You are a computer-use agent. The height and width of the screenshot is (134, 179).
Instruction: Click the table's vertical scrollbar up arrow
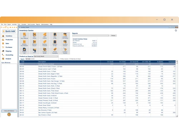[x=177, y=61]
